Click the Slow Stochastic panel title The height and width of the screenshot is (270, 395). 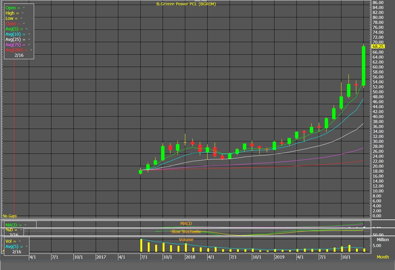(x=186, y=232)
